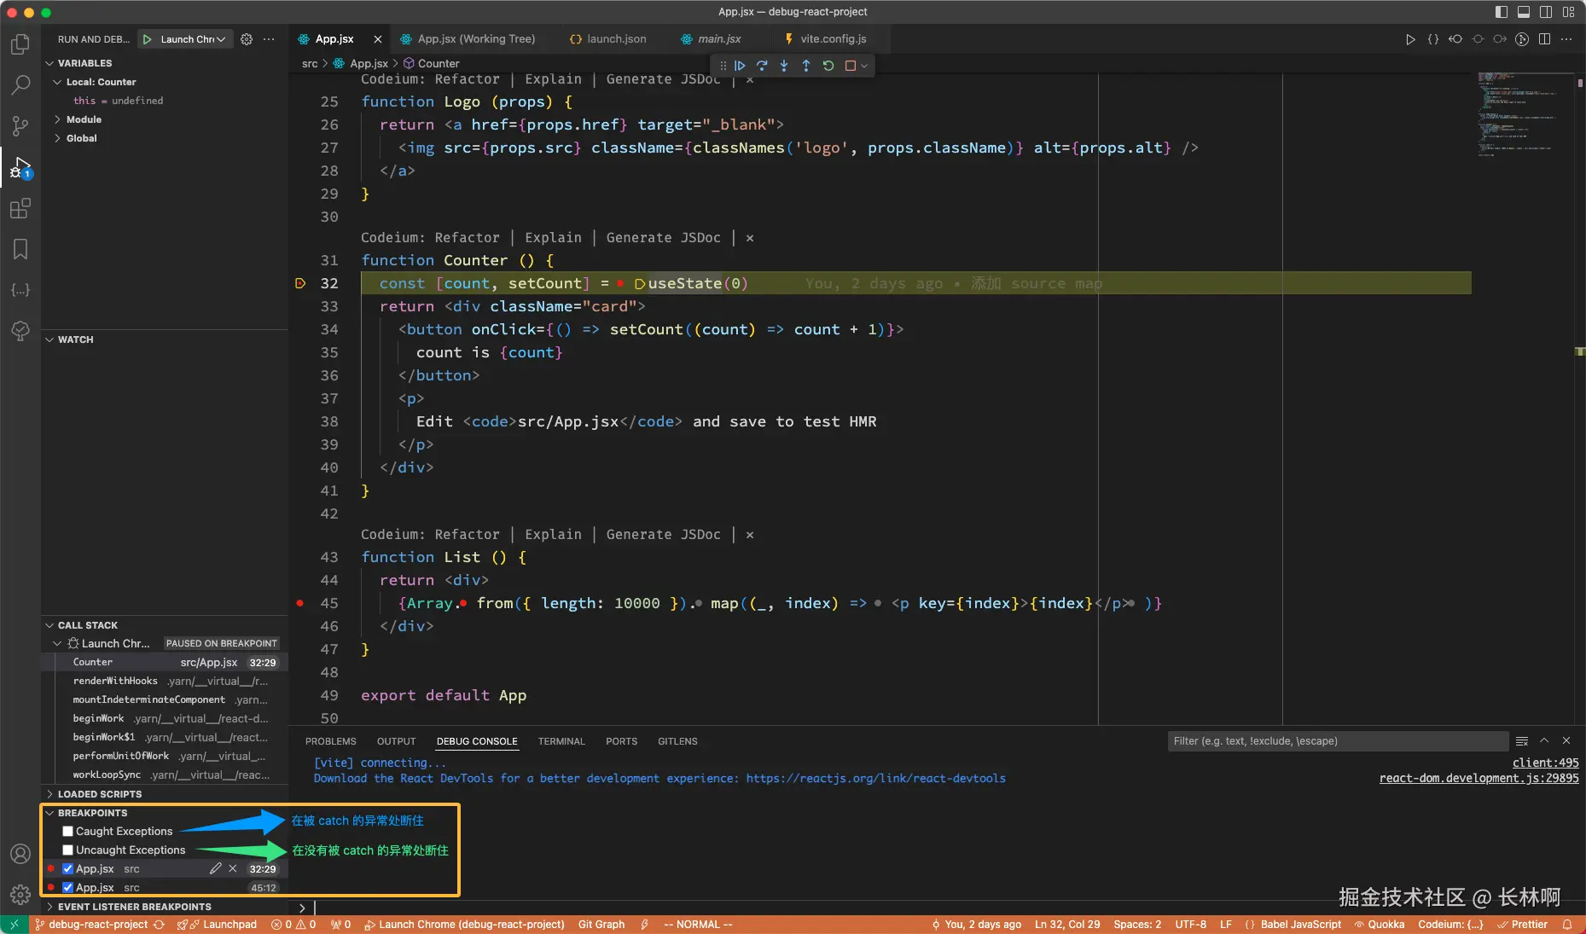
Task: Restart the debug session
Action: point(828,66)
